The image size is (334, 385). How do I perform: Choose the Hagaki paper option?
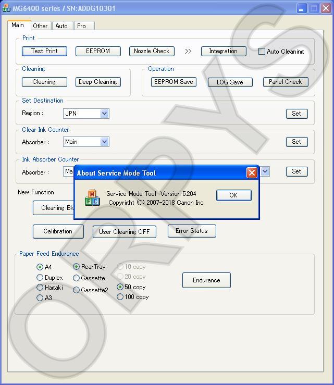(40, 287)
